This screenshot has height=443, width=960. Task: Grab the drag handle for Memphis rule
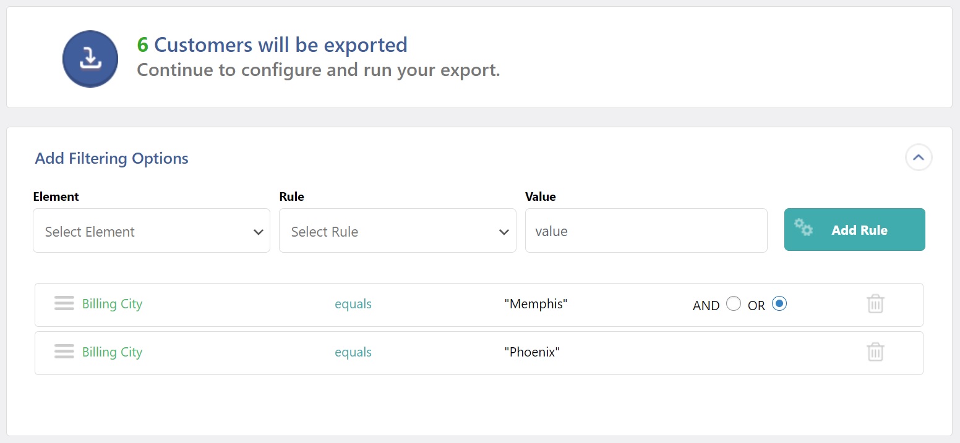pos(64,303)
